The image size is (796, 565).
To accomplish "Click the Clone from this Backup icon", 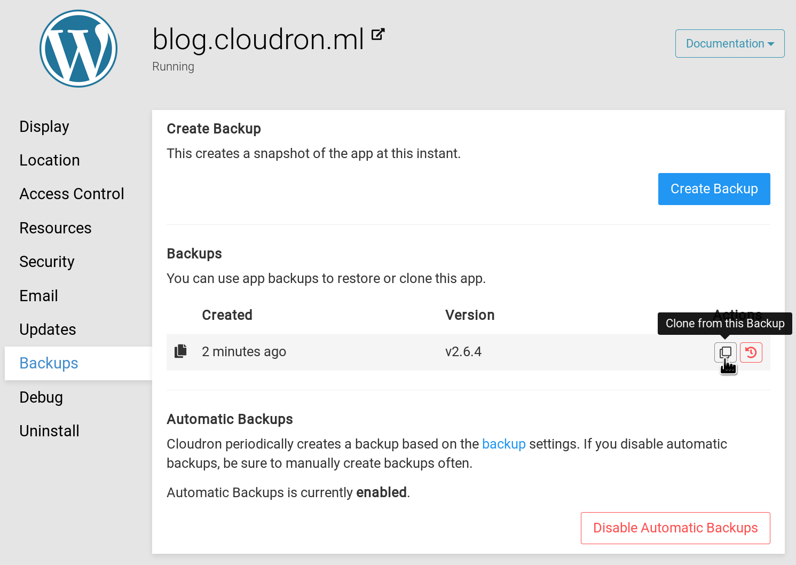I will coord(725,352).
